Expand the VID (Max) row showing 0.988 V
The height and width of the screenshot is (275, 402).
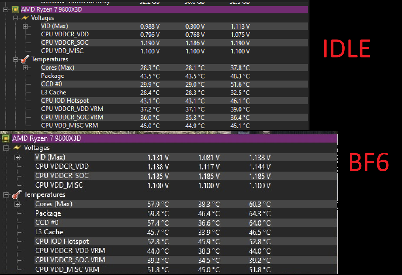25,26
